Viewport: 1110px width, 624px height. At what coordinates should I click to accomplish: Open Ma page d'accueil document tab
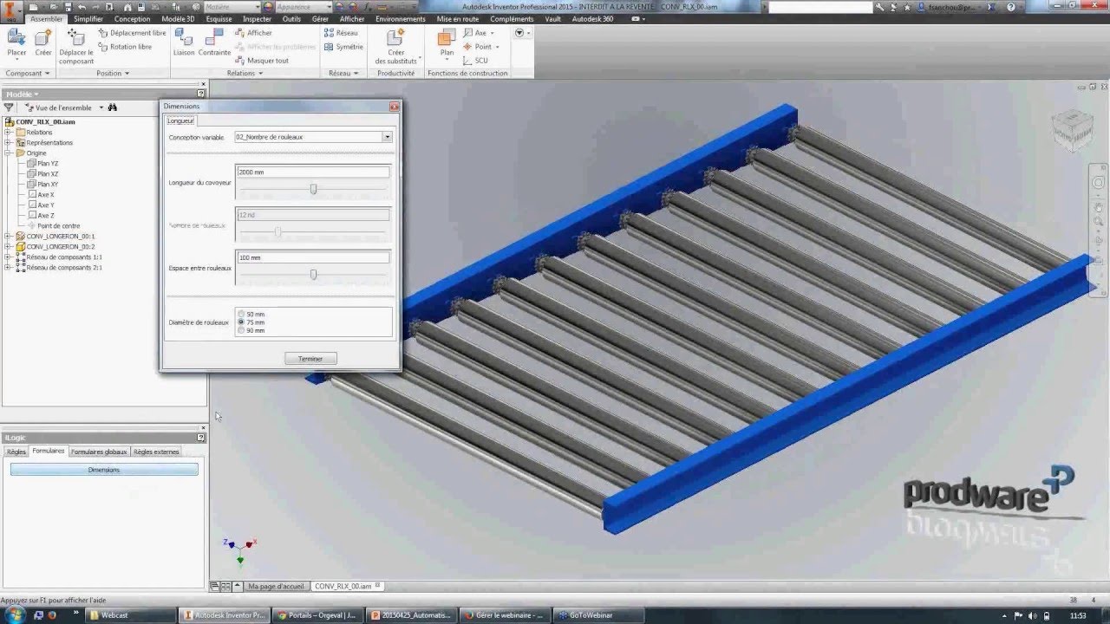[x=276, y=587]
